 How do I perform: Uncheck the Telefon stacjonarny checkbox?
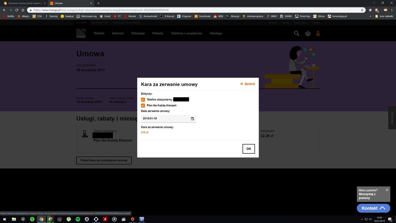(143, 100)
